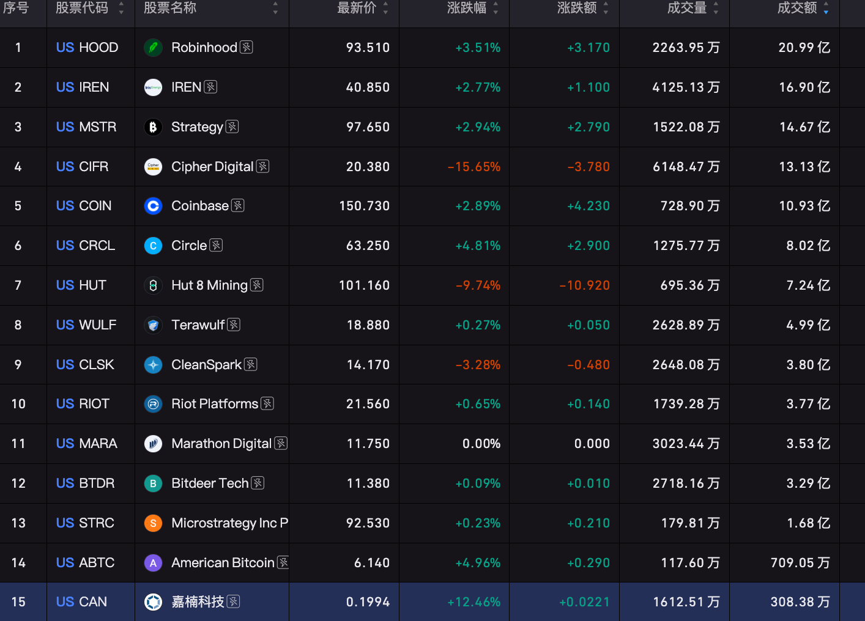Click Circle's change of +4.81%
Screen dimensions: 865x621
478,246
